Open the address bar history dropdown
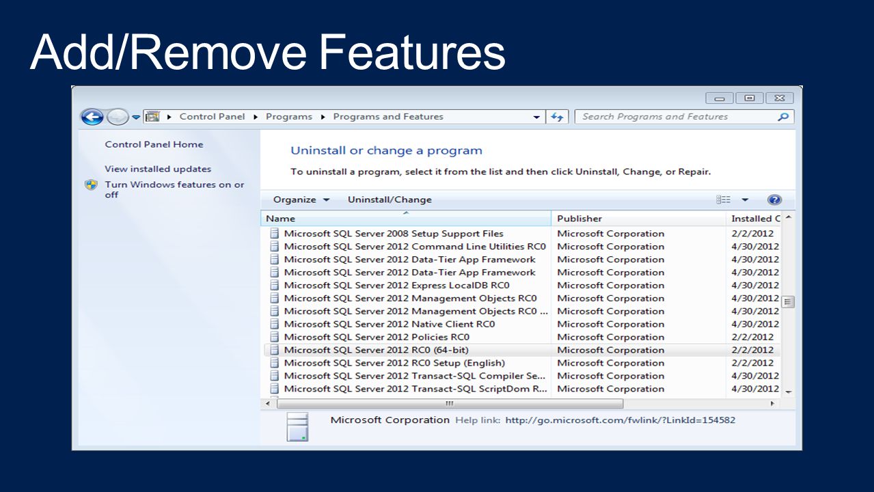This screenshot has height=492, width=874. tap(536, 117)
